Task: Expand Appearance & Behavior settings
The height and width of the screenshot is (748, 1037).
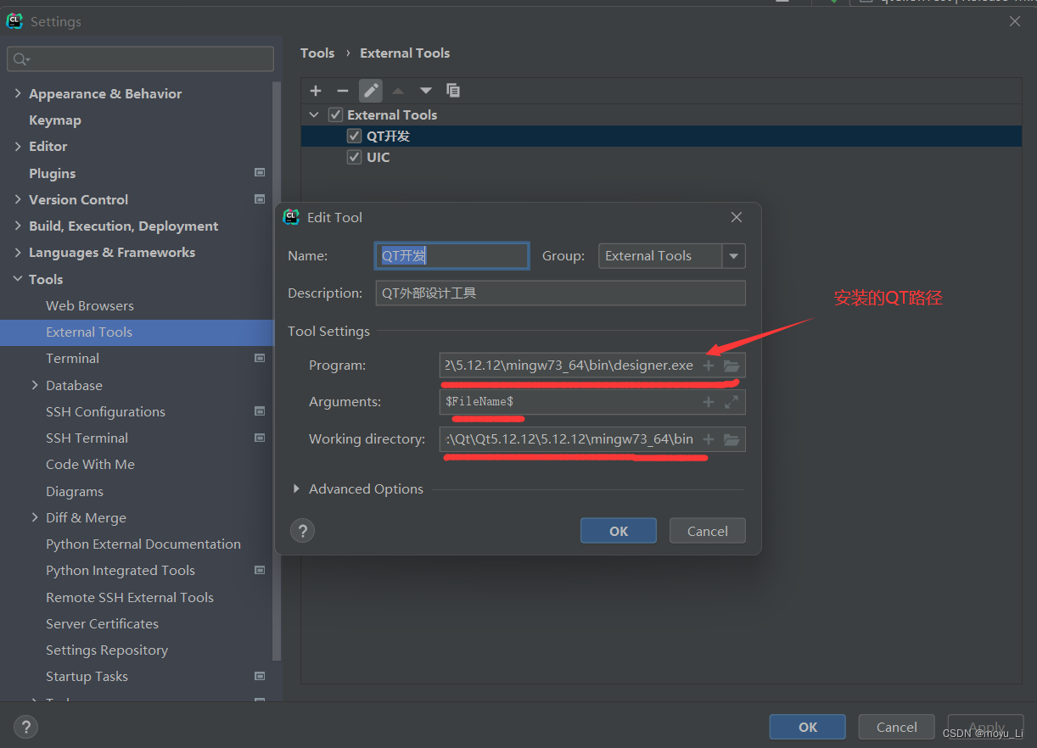Action: 18,93
